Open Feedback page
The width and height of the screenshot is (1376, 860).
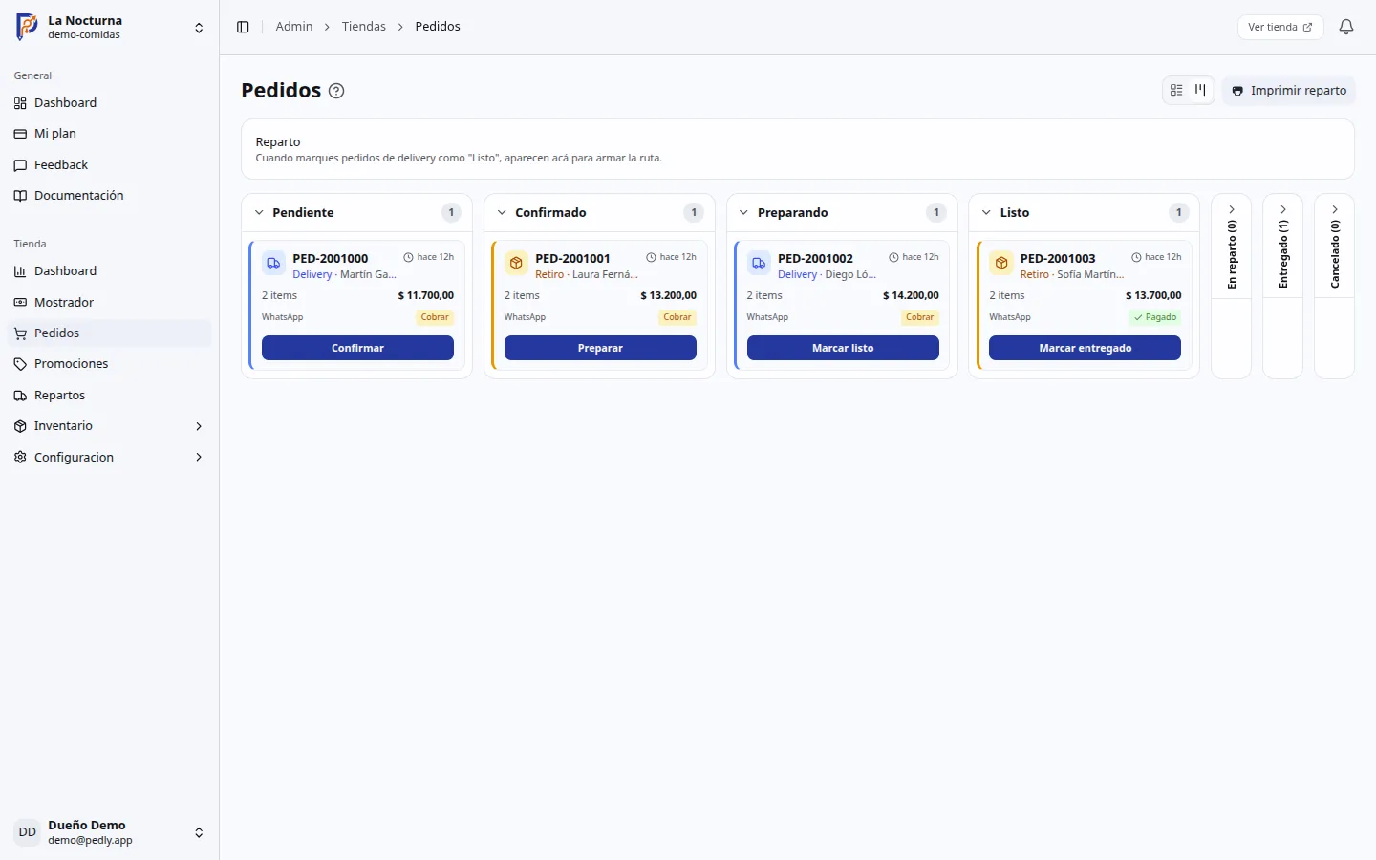pos(110,165)
